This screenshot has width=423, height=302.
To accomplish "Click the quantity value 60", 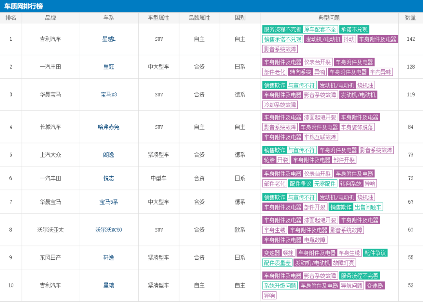I will pyautogui.click(x=410, y=230).
